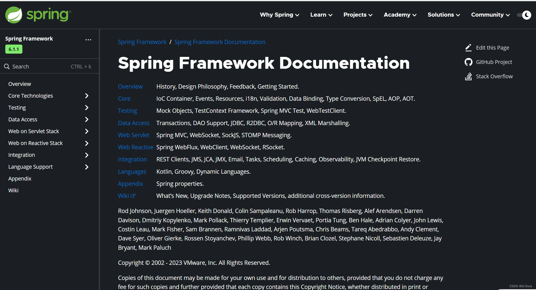Open the Stack Overflow link
Viewport: 536px width, 290px height.
point(494,76)
